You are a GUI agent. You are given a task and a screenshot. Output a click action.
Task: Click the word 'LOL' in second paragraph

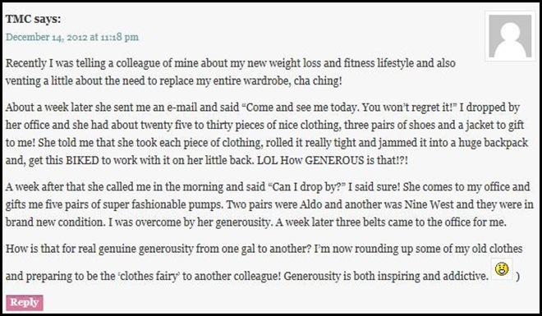point(267,161)
